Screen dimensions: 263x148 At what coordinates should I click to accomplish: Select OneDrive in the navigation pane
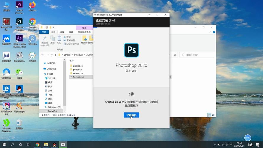click(51, 69)
